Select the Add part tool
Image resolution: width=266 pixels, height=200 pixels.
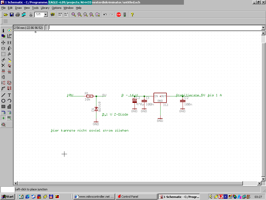(9, 66)
